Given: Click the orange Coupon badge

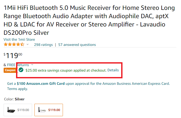Looking at the screenshot, I should 10,70.
